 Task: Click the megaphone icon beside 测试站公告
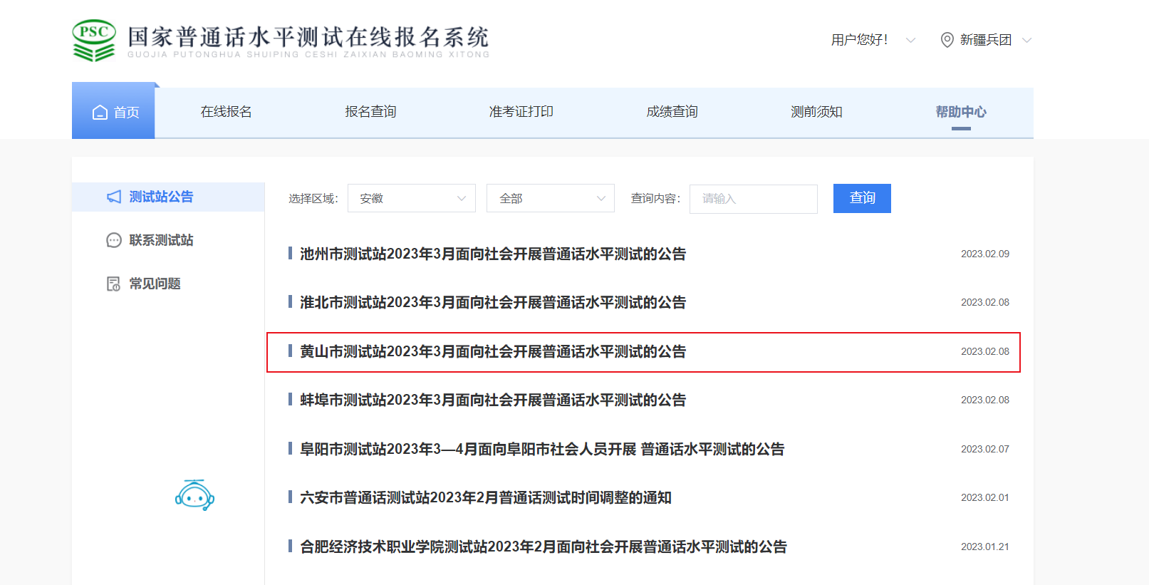click(114, 197)
